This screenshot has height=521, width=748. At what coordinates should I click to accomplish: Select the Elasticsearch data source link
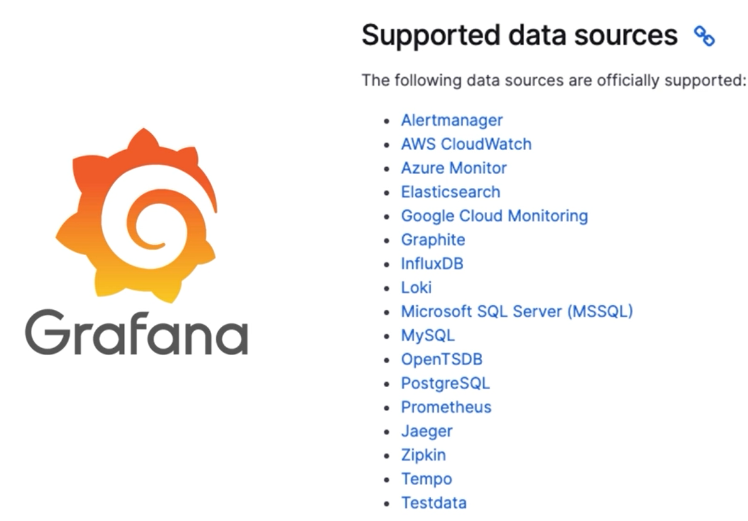point(451,192)
